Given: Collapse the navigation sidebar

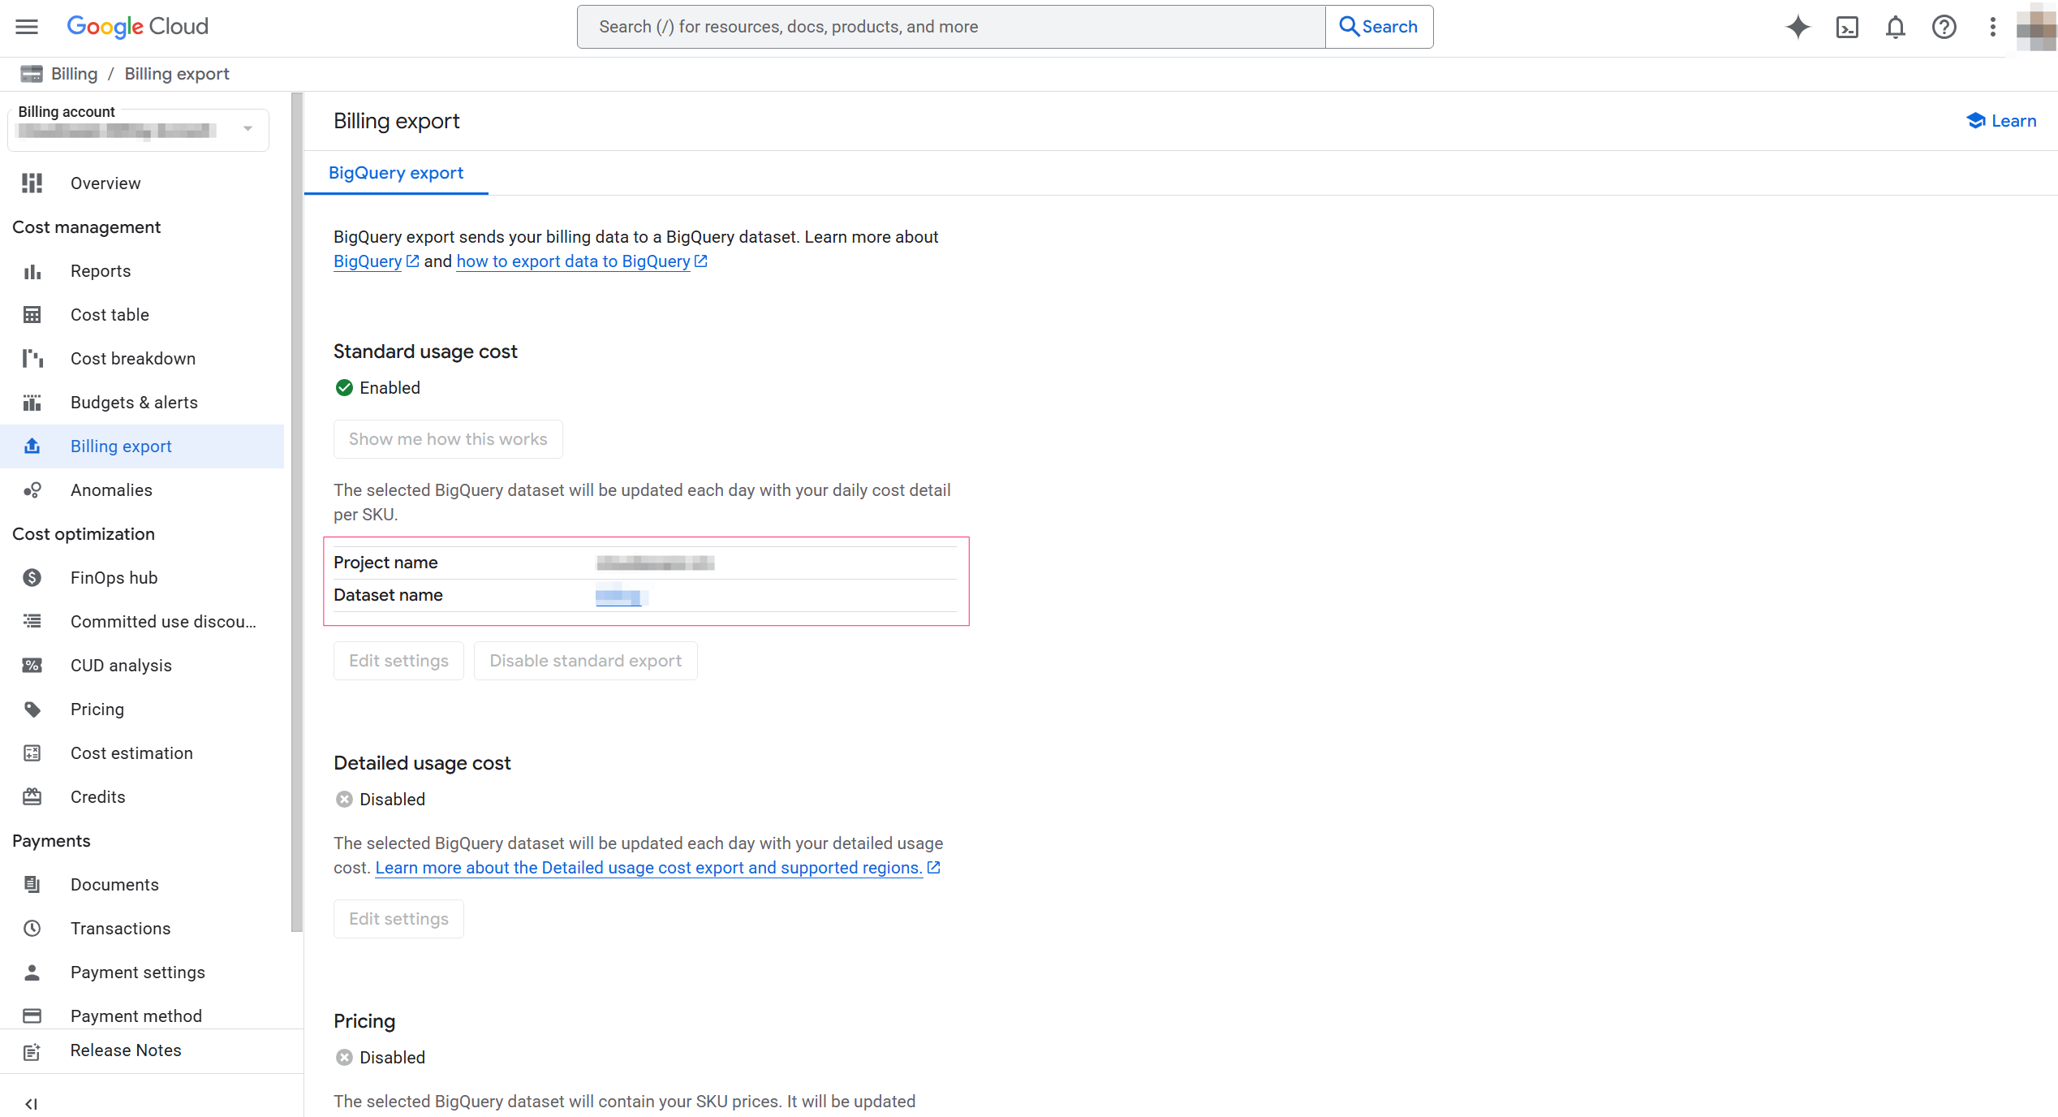Looking at the screenshot, I should pos(32,1103).
